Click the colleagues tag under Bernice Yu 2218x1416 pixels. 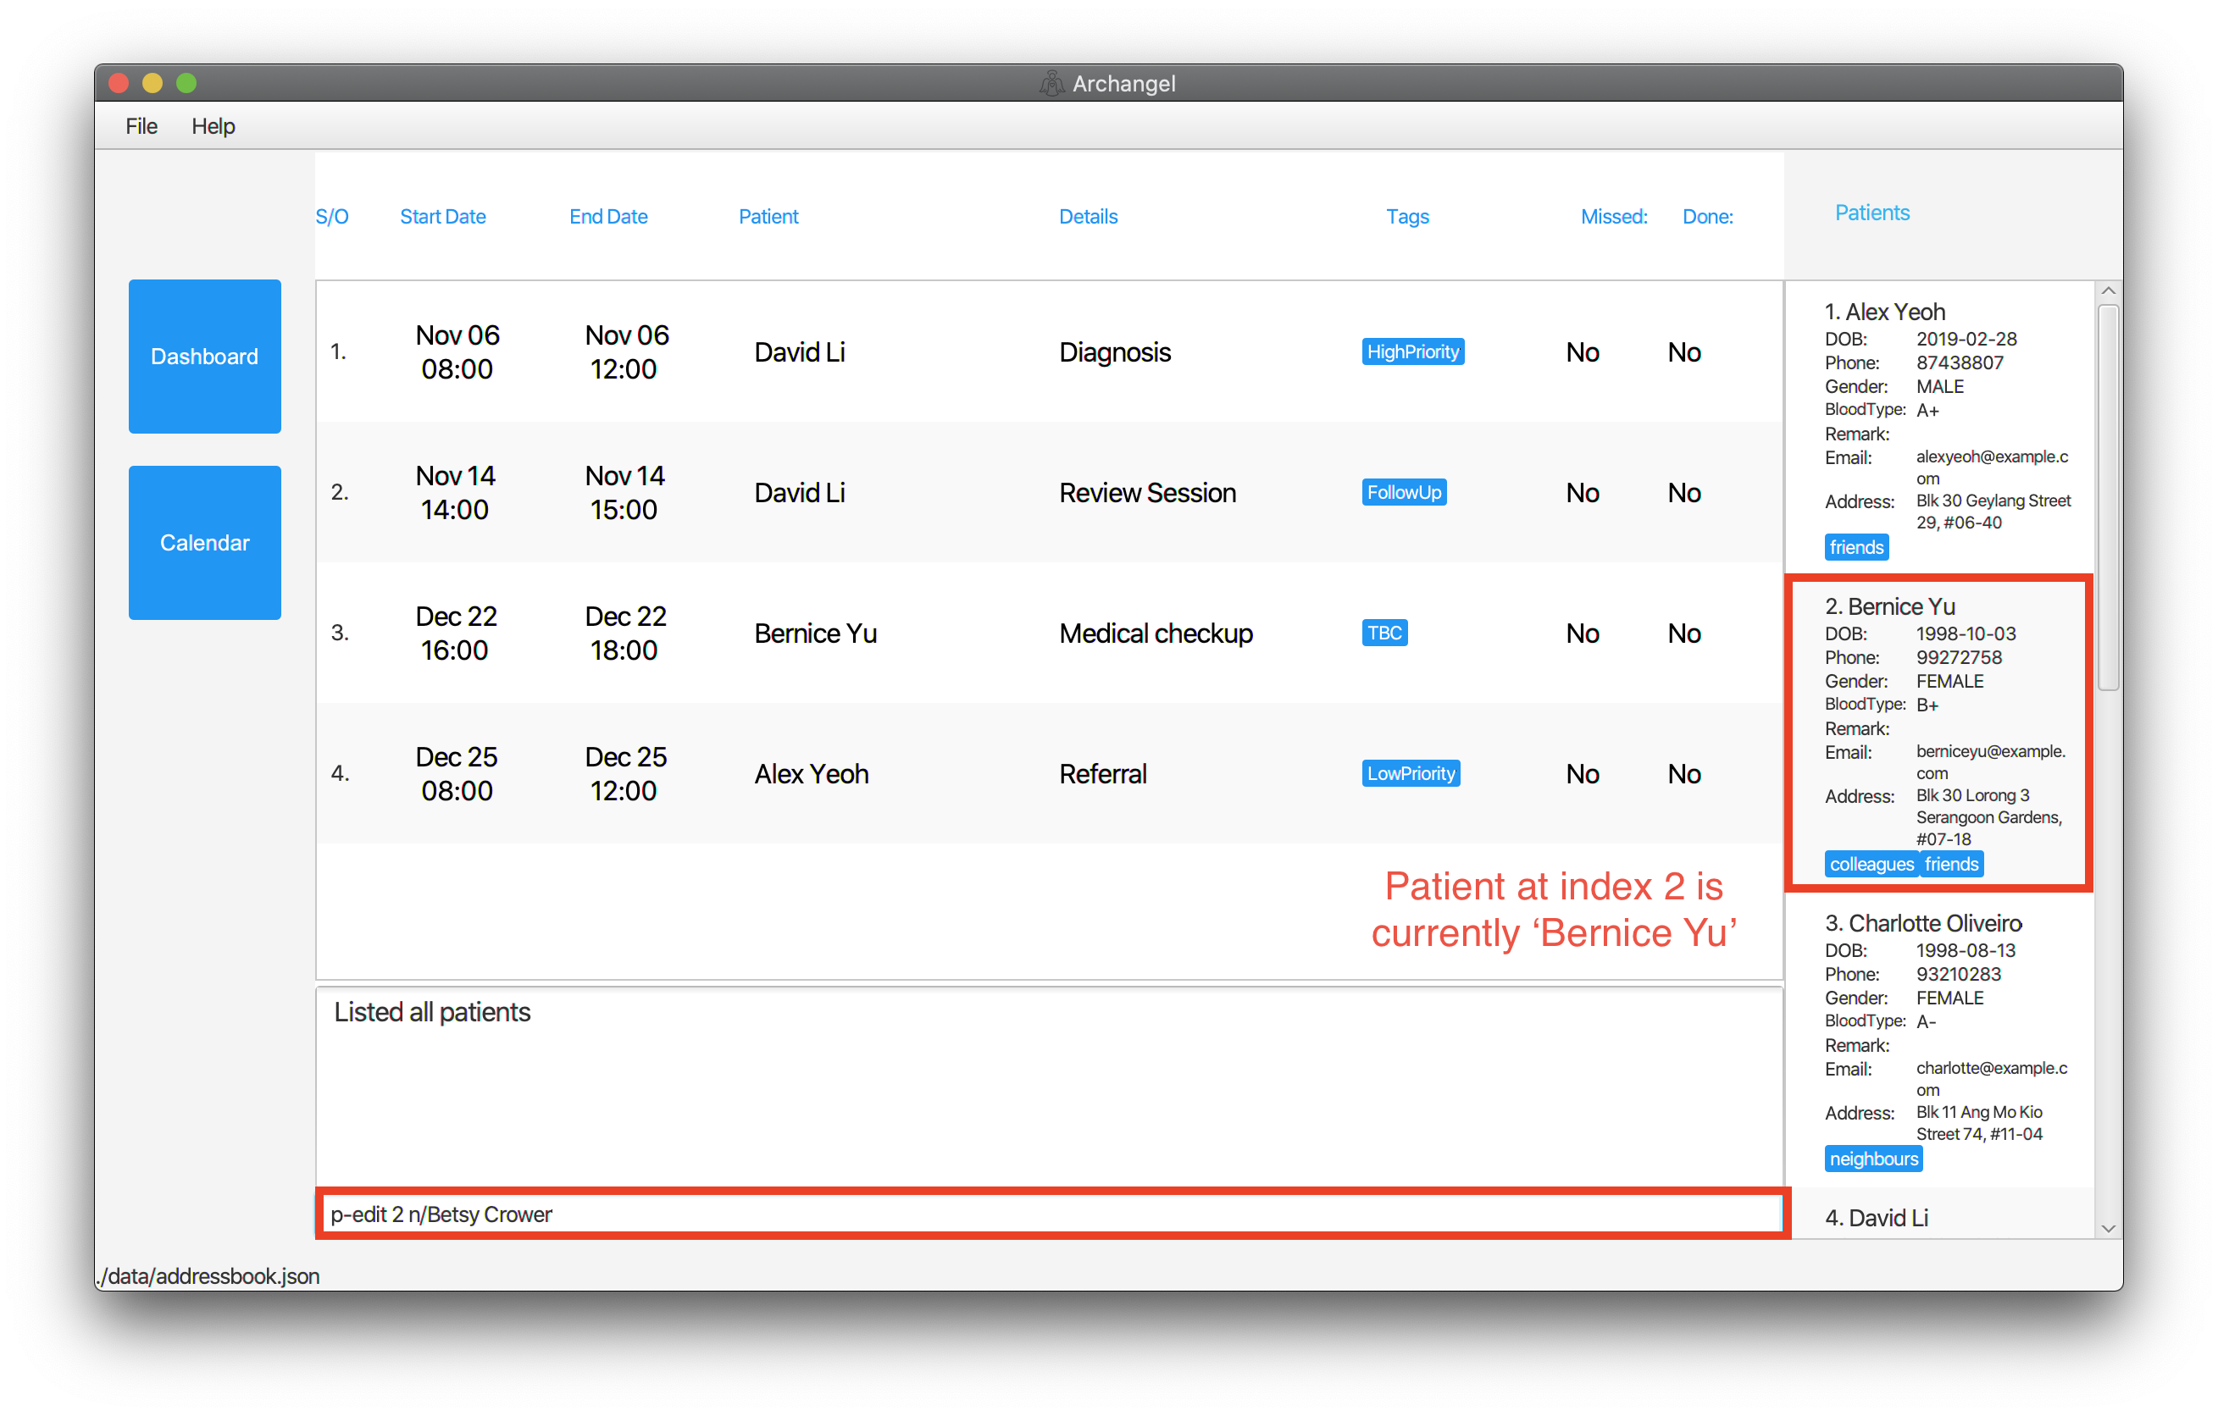point(1871,864)
